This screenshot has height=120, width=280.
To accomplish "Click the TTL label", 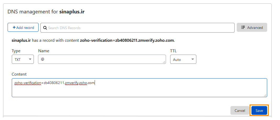I will (x=173, y=51).
